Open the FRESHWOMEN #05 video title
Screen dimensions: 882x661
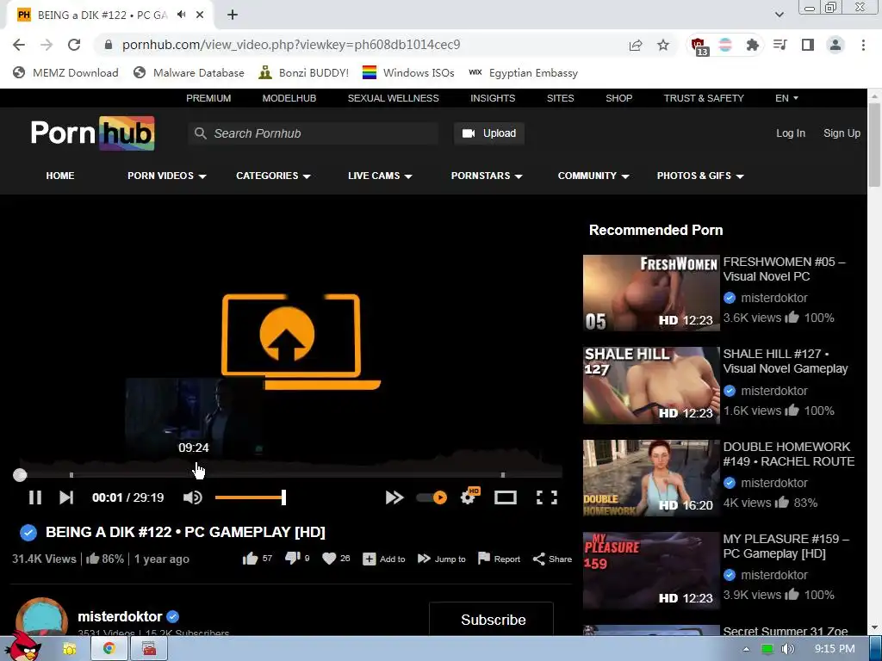click(784, 269)
